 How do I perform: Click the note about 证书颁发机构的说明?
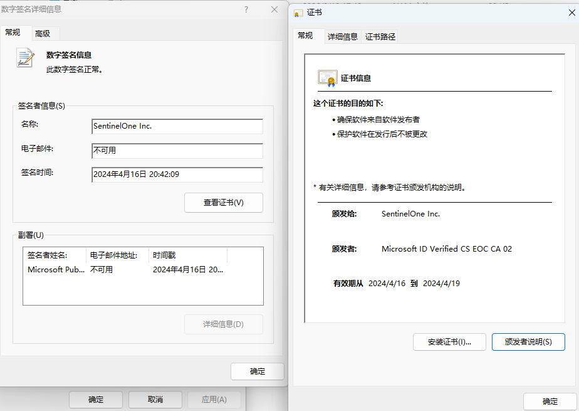click(x=390, y=188)
